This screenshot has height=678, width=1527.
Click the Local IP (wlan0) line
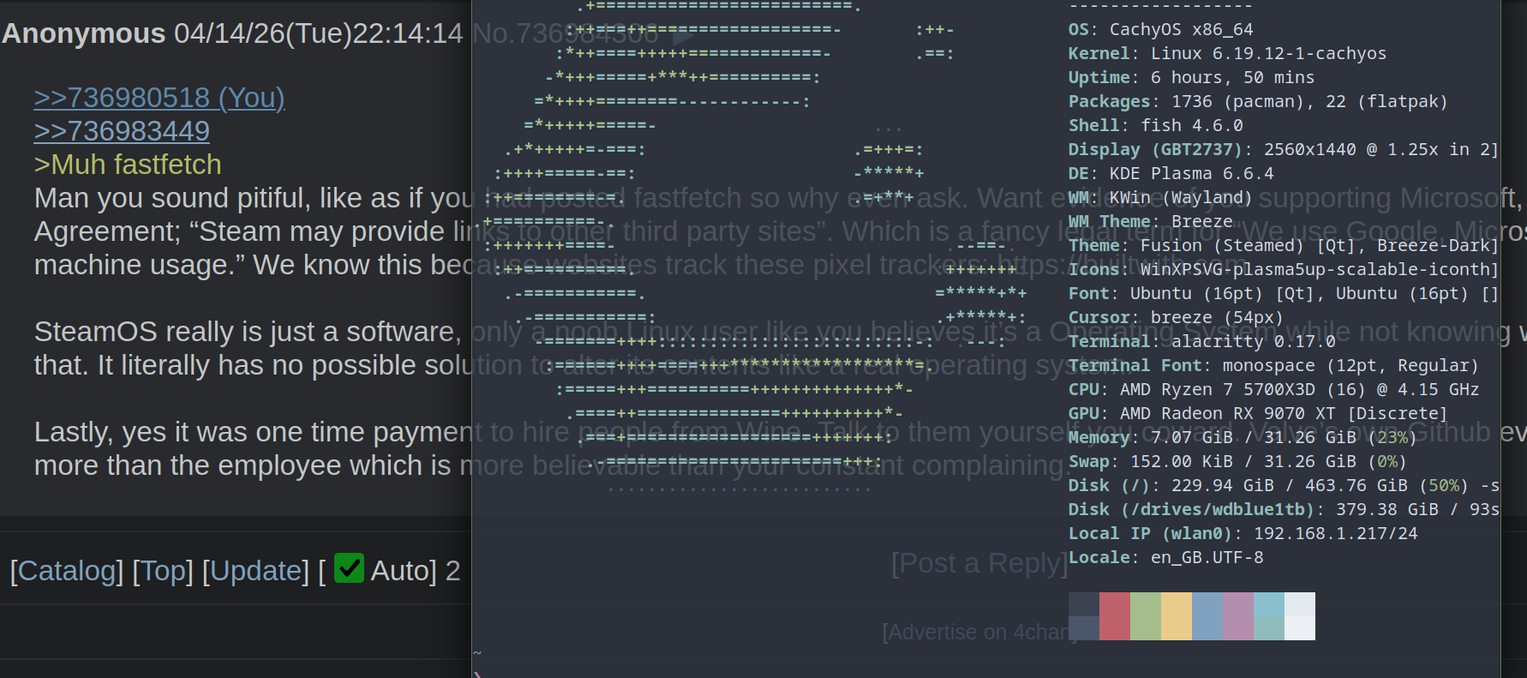coord(1243,534)
